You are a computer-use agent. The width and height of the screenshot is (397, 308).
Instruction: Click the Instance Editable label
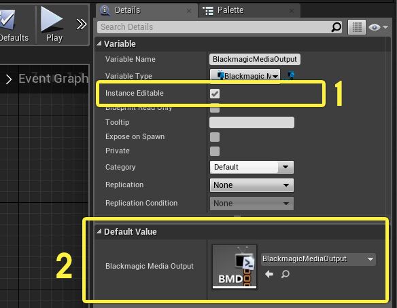(x=135, y=93)
